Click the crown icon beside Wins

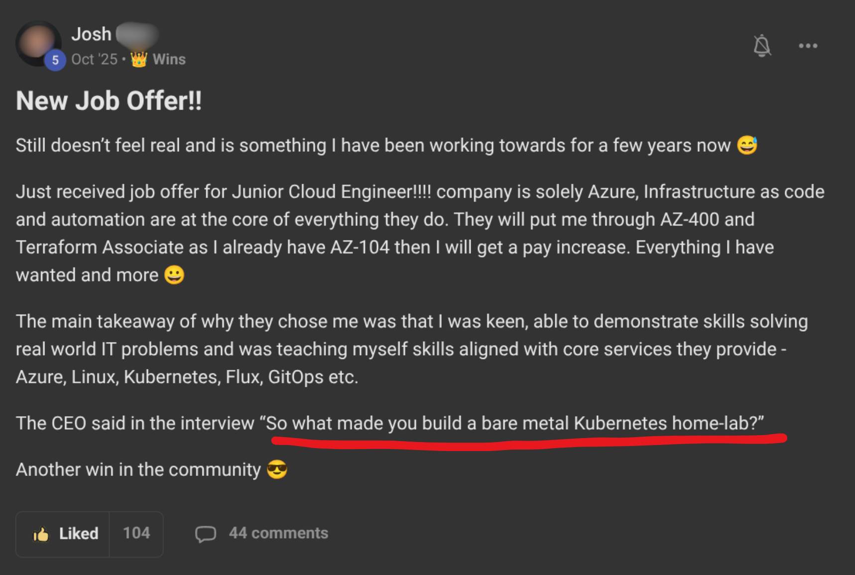(139, 59)
